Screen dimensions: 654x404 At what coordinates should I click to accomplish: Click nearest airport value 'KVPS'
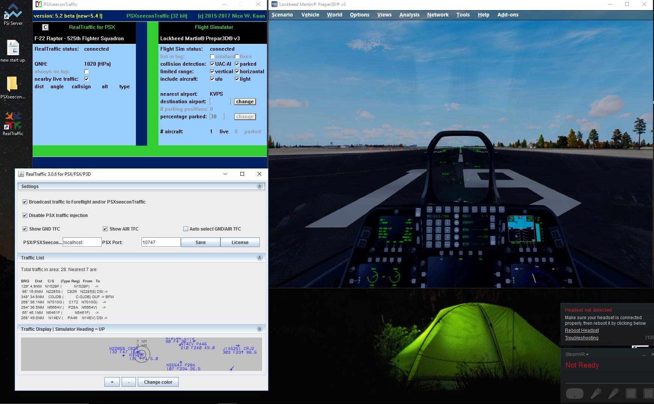coord(216,94)
